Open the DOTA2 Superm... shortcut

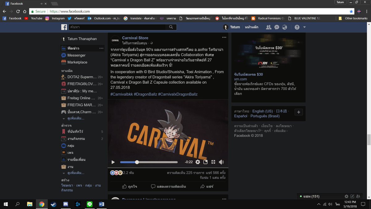click(82, 77)
